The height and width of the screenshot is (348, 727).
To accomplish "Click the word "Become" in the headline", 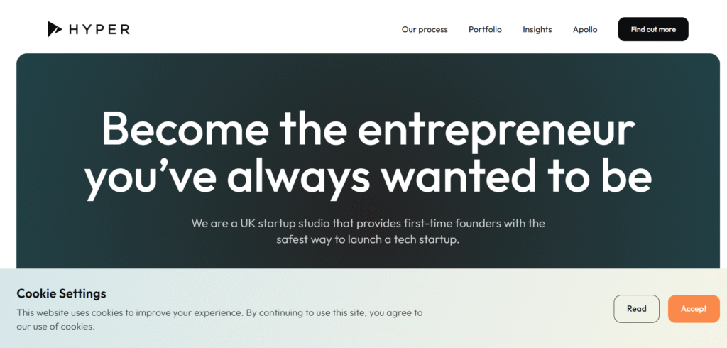I will tap(185, 129).
